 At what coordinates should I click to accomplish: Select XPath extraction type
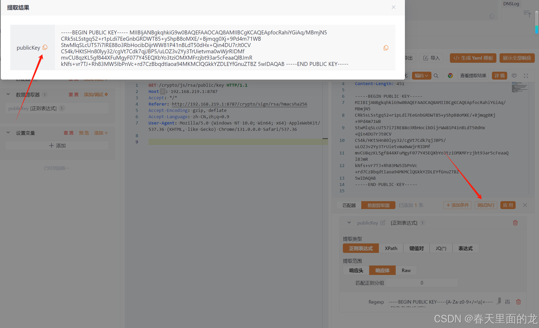(x=391, y=248)
